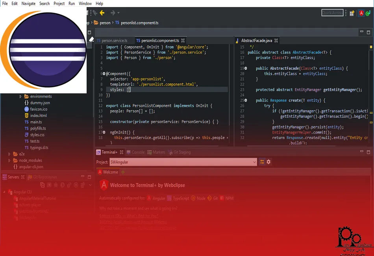Click the Terminal+ settings gear icon
This screenshot has height=256, width=374.
[268, 162]
